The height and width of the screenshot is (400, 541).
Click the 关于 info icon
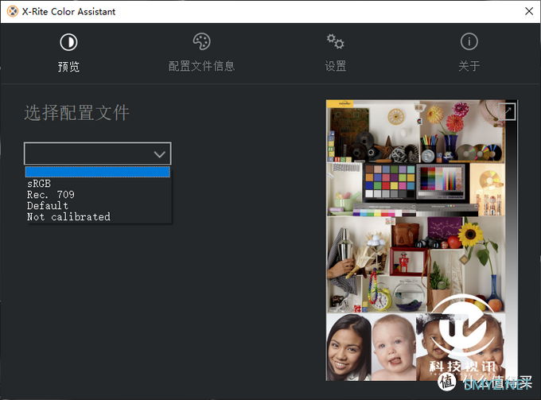click(x=469, y=41)
